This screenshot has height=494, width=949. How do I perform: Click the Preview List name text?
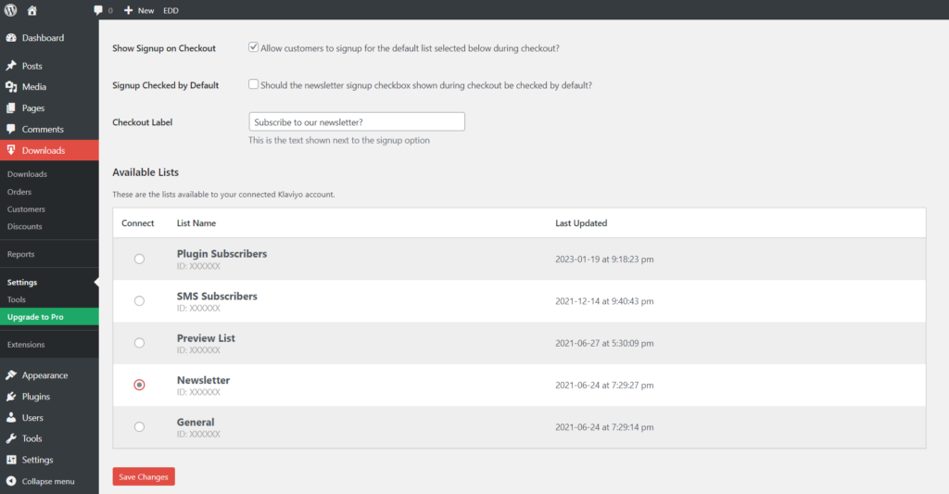tap(206, 337)
